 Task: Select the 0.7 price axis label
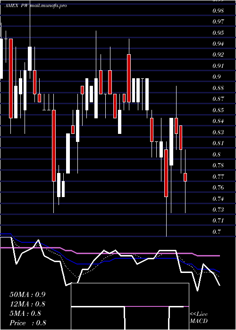pos(216,231)
